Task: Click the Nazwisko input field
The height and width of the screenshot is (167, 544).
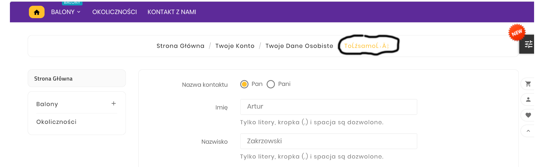Action: (x=328, y=141)
